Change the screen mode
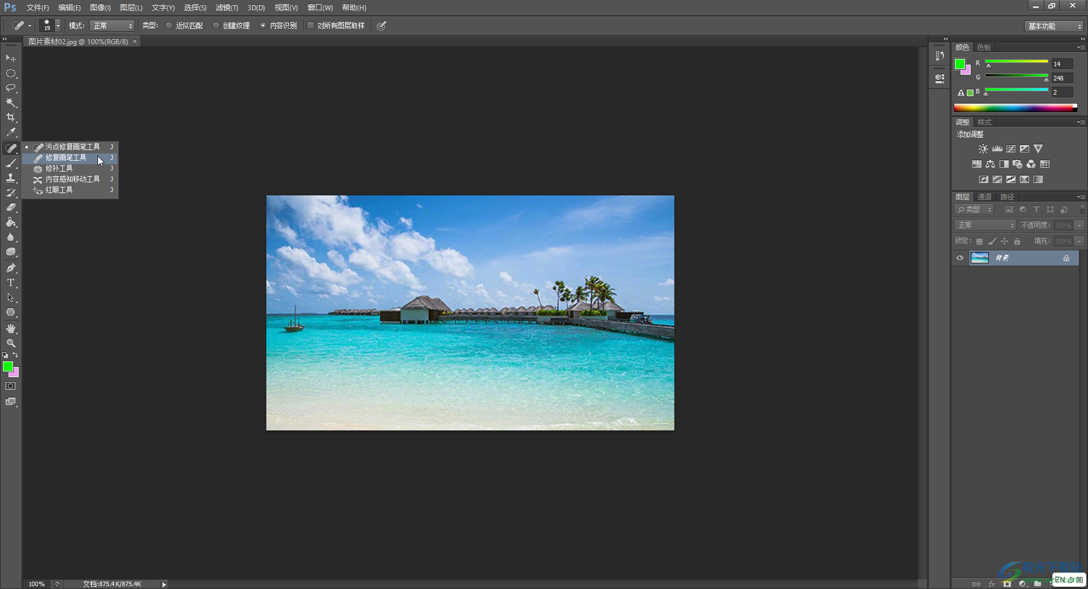Screen dimensions: 1088x589 (x=11, y=402)
